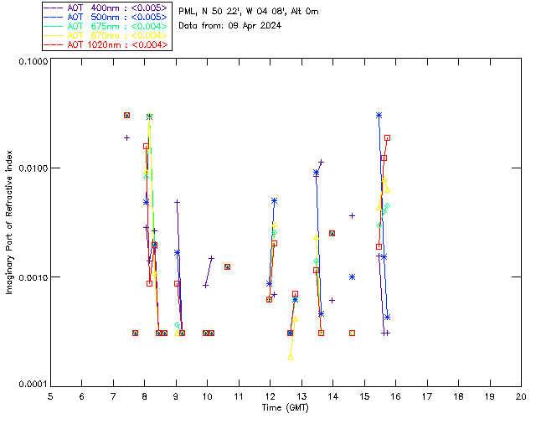Click the y-axis label 0.0100
Image resolution: width=536 pixels, height=429 pixels.
click(x=33, y=168)
